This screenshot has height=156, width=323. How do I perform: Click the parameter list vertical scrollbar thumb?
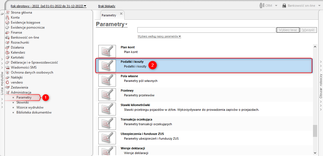click(315, 131)
